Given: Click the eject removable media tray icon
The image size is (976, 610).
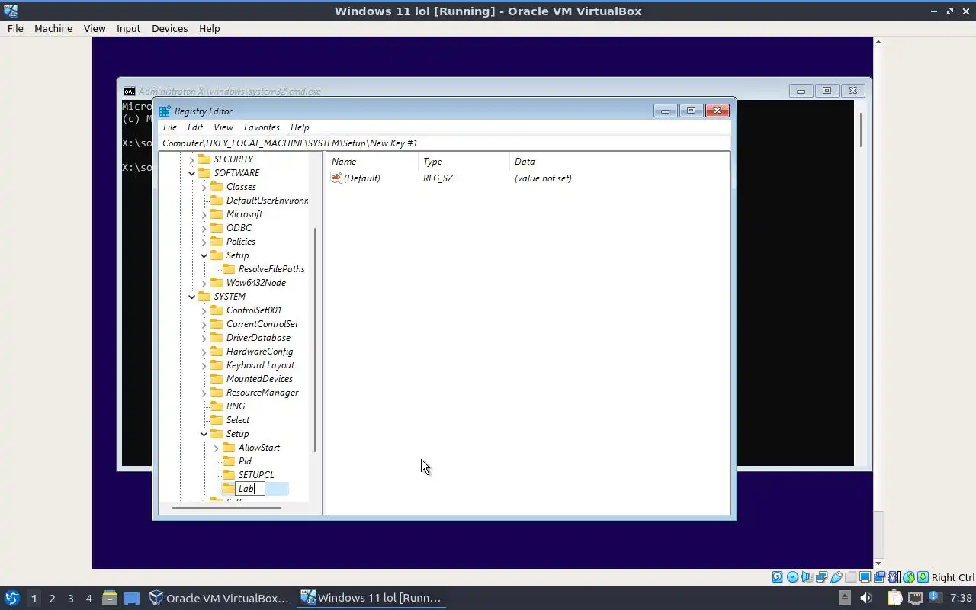Looking at the screenshot, I should coord(845,598).
